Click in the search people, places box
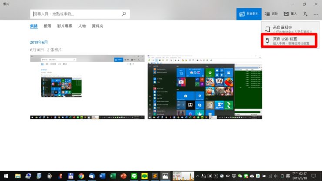Viewport: 322px width, 181px height. click(76, 14)
